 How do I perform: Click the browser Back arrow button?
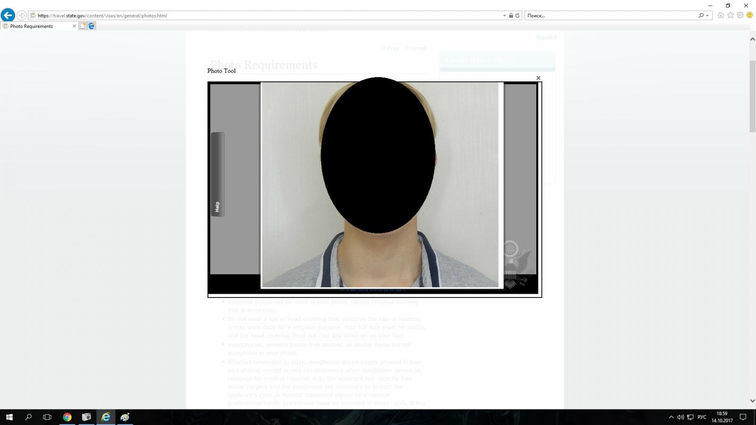click(x=8, y=15)
